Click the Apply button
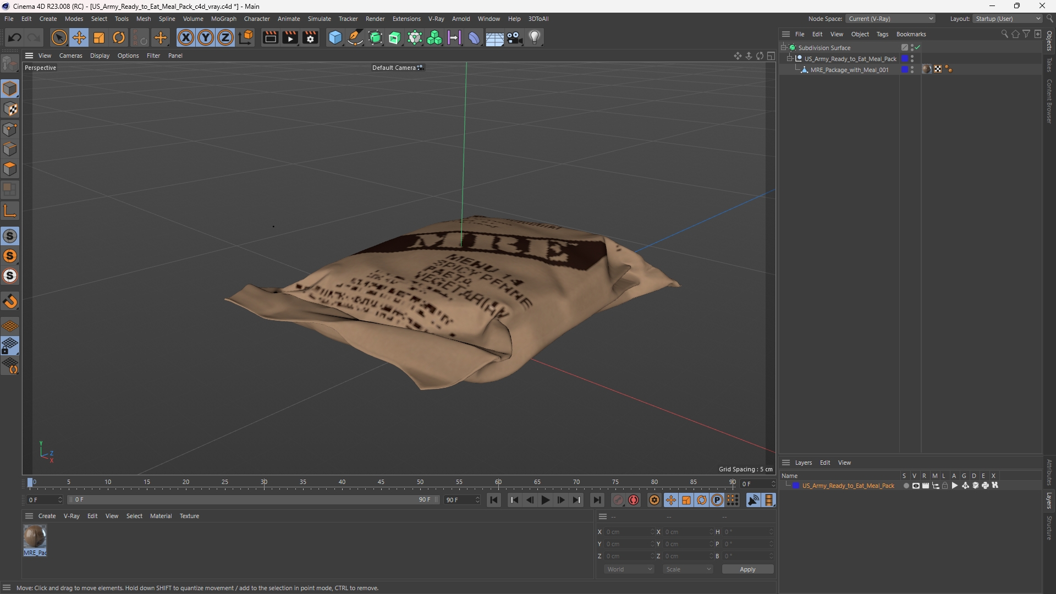 pyautogui.click(x=747, y=569)
